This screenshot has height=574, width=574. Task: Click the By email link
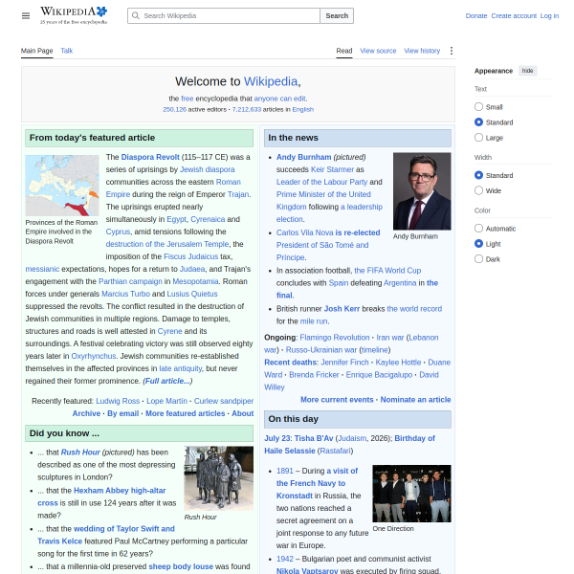point(122,413)
